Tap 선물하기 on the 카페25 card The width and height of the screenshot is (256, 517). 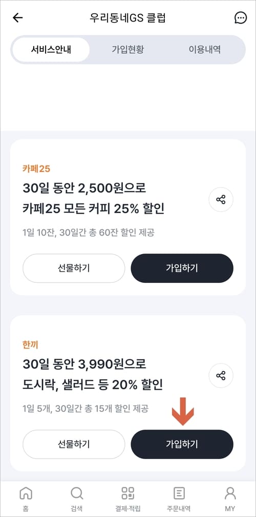tap(74, 268)
